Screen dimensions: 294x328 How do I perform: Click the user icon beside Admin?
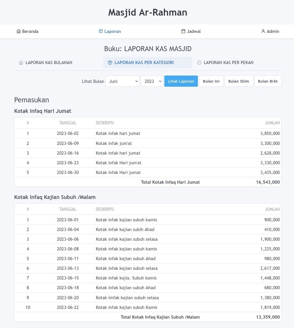tap(263, 31)
